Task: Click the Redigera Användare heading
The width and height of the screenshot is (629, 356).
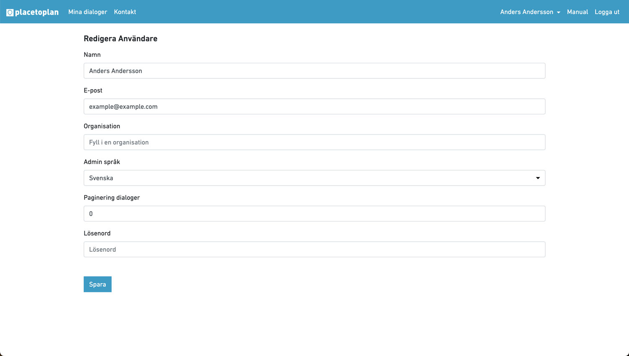Action: point(120,39)
